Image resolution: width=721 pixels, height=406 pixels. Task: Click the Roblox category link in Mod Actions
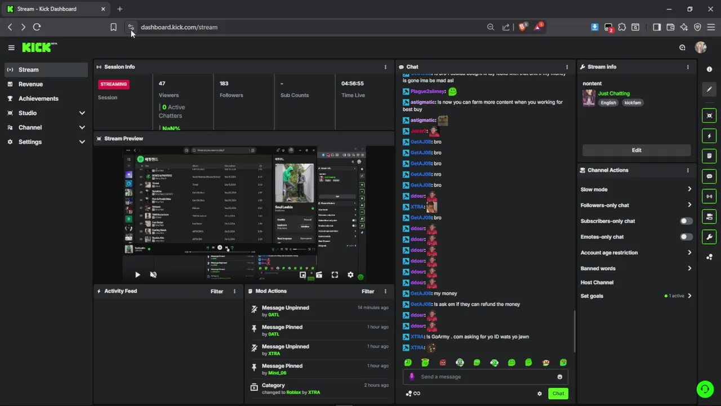(x=293, y=392)
